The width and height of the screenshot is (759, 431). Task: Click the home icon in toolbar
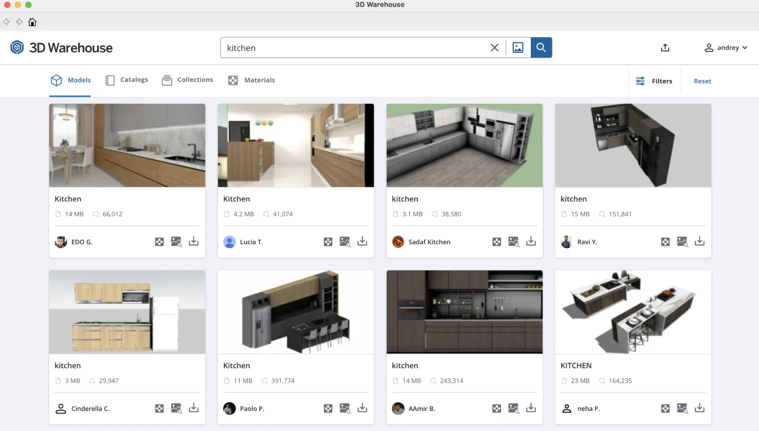(x=32, y=22)
